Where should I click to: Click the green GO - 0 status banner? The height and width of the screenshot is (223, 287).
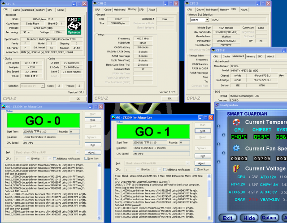click(43, 120)
